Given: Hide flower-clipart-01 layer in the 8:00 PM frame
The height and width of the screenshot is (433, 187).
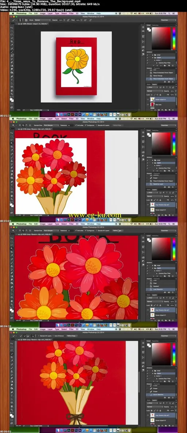Looking at the screenshot, I should pyautogui.click(x=148, y=99).
